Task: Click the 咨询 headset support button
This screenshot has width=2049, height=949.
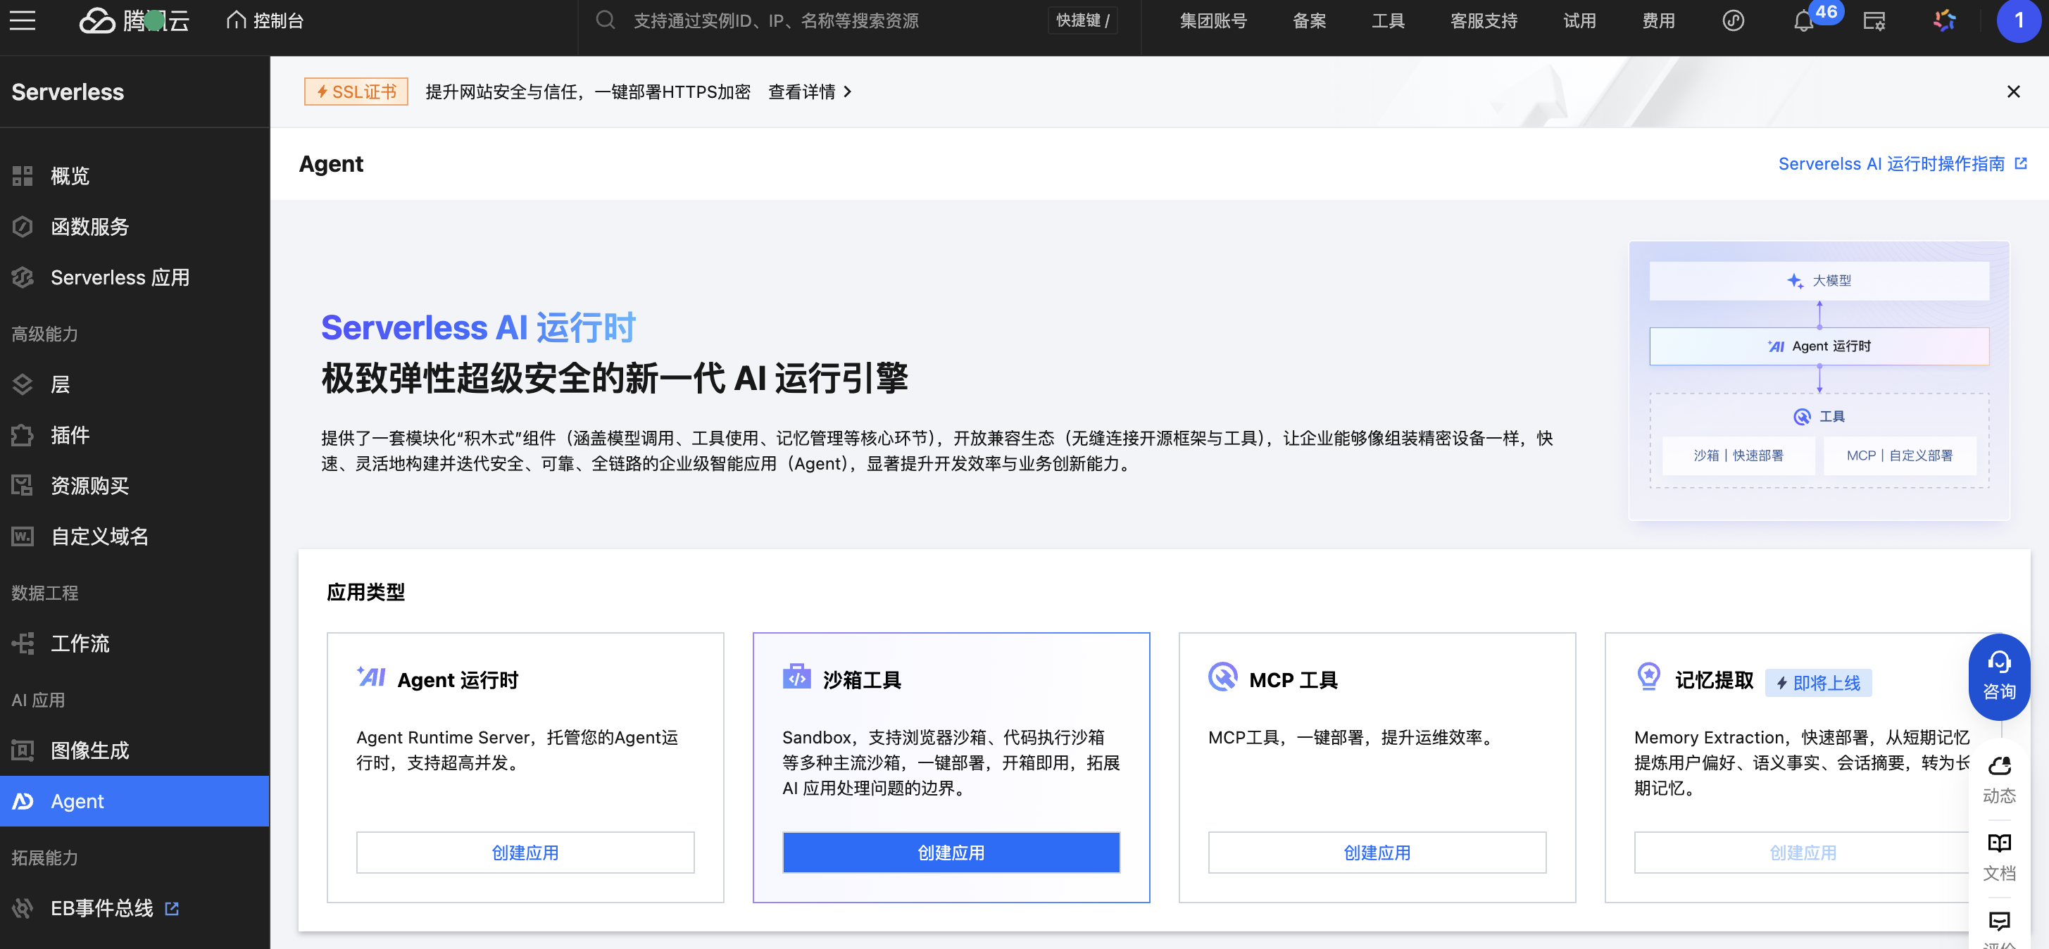Action: [1998, 676]
